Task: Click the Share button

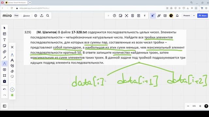Action: [202, 16]
